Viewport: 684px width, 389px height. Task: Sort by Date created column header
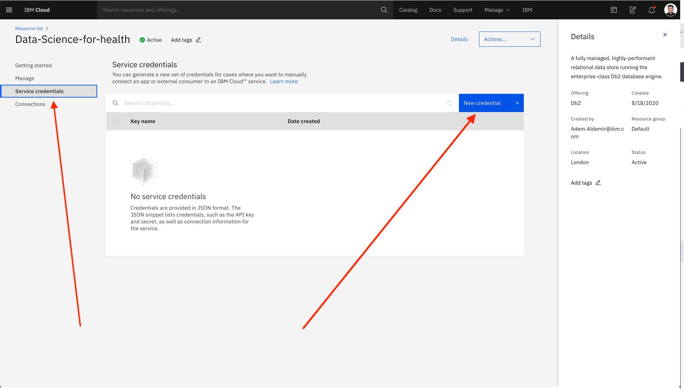[x=304, y=121]
